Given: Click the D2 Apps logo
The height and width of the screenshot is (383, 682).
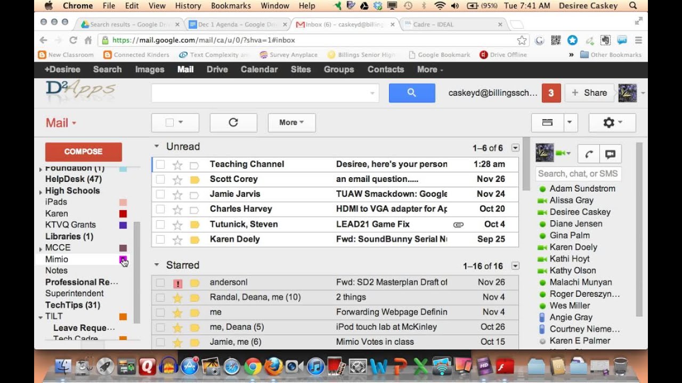Looking at the screenshot, I should coord(80,90).
